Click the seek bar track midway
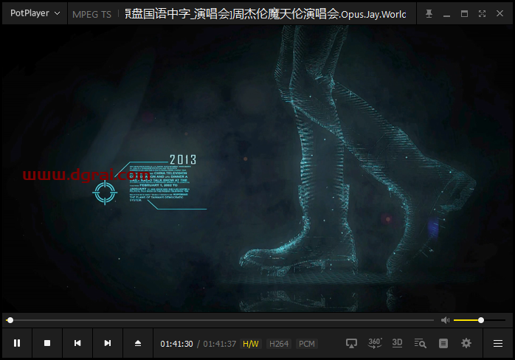The width and height of the screenshot is (515, 360). coord(220,320)
